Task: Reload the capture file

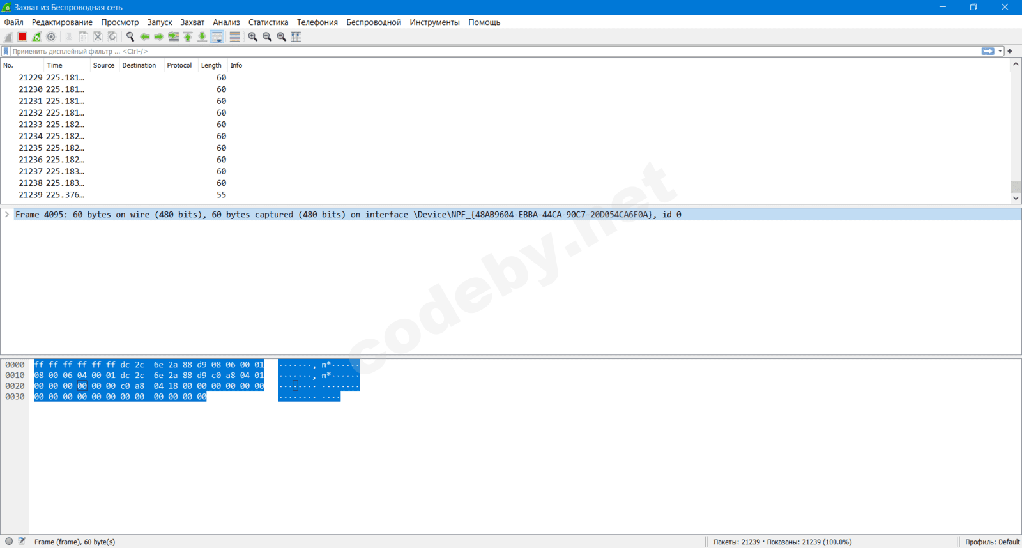Action: 112,37
